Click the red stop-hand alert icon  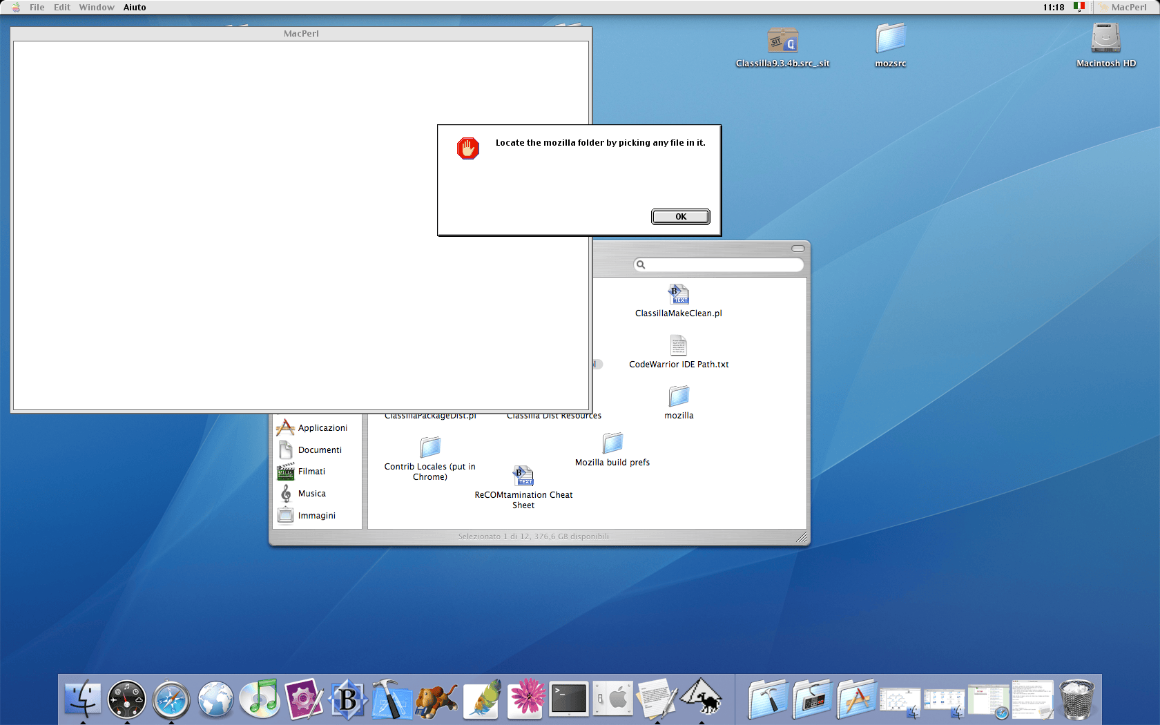pyautogui.click(x=468, y=148)
